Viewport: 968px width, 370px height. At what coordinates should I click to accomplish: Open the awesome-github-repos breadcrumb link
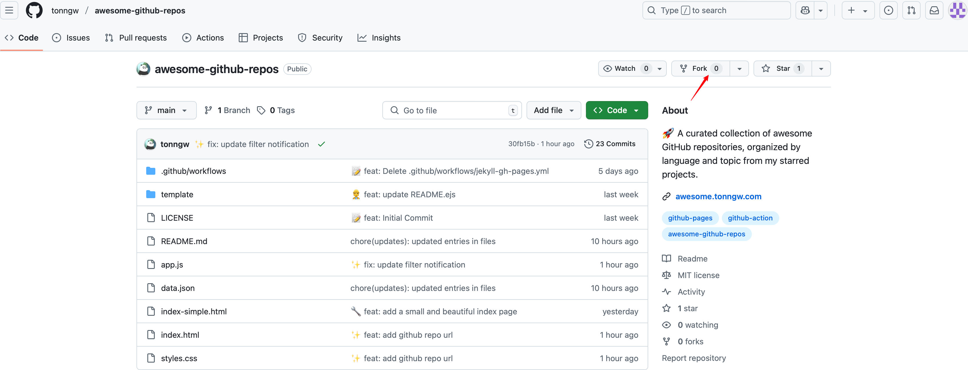click(140, 11)
